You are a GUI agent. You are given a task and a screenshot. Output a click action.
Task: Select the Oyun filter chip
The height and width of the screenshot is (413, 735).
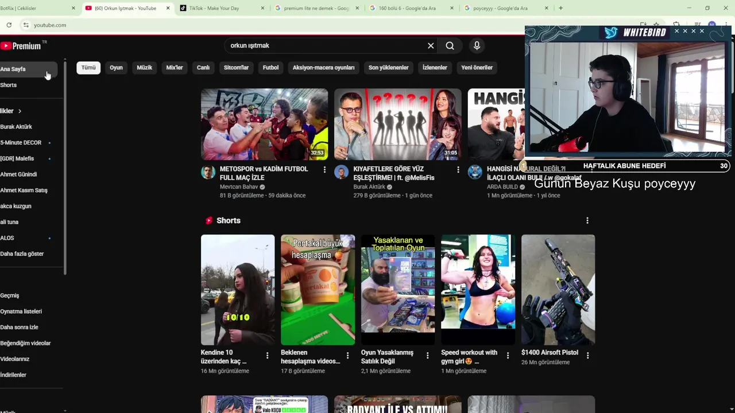[116, 68]
